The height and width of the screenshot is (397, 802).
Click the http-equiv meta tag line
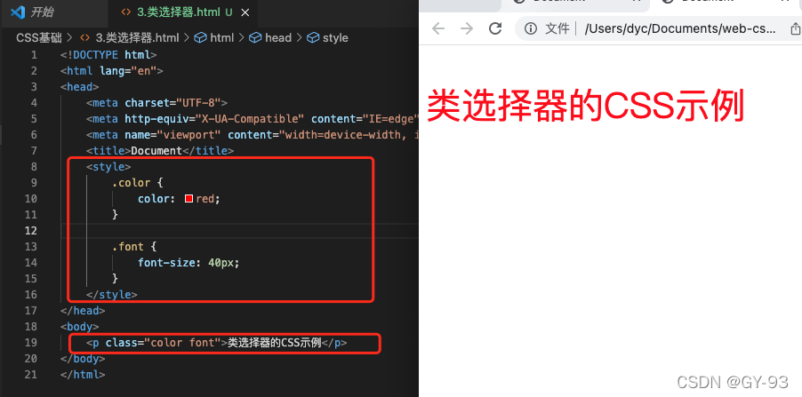coord(253,119)
